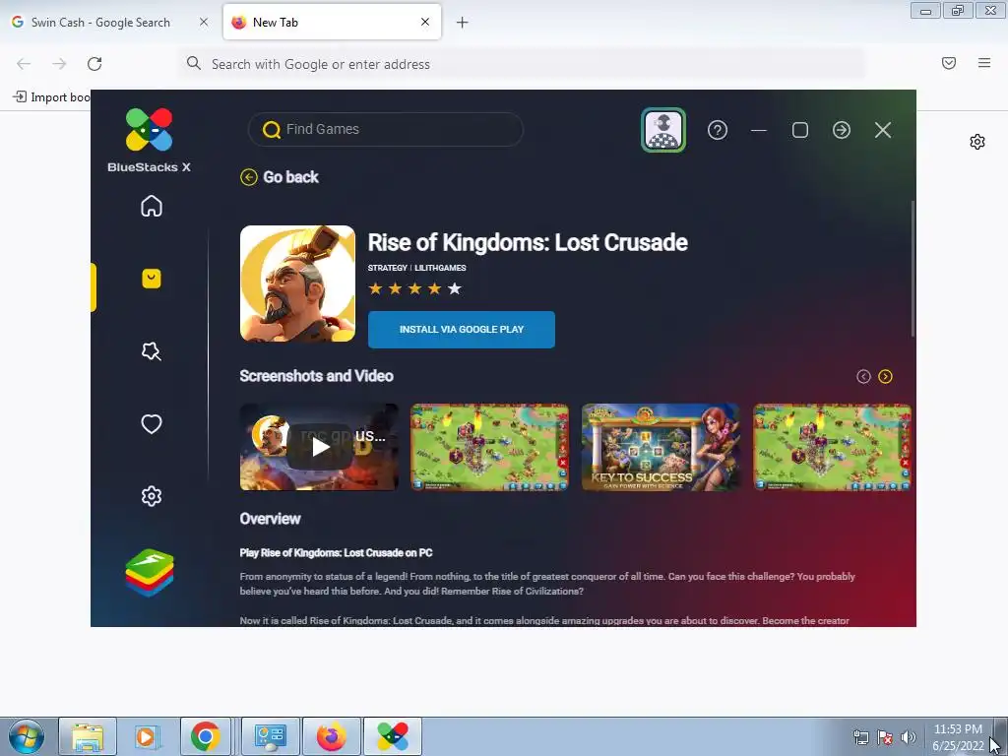This screenshot has width=1008, height=756.
Task: Open the discover badge icon in sidebar
Action: click(x=151, y=351)
